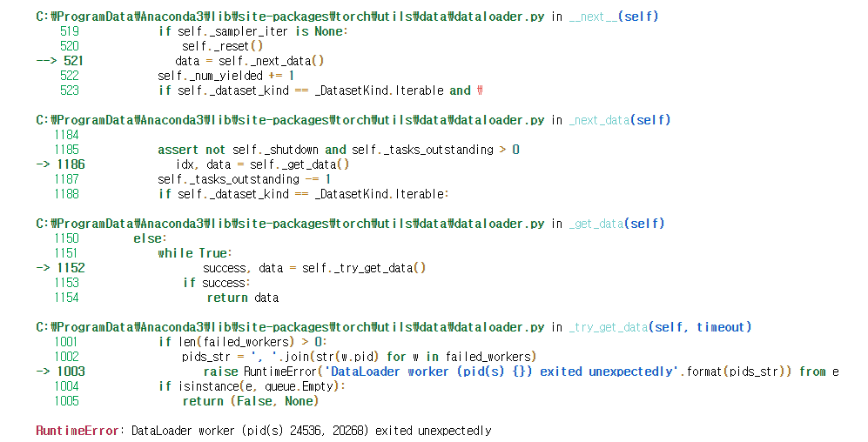Image resolution: width=868 pixels, height=442 pixels.
Task: Click the _get_data(self) function name
Action: (x=616, y=224)
